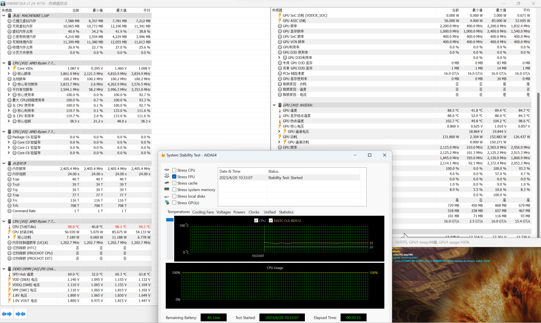Select the Stability Test: Started log row

[285, 178]
